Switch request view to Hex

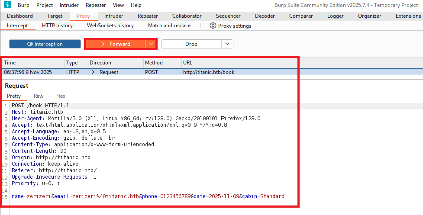point(61,96)
